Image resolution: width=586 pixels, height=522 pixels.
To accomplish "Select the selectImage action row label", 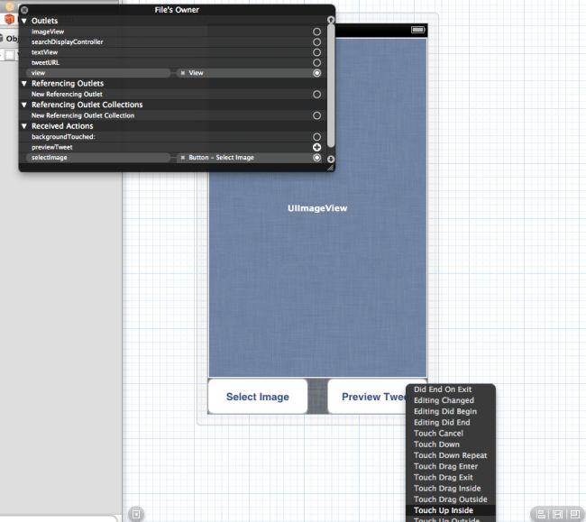I will pyautogui.click(x=50, y=158).
